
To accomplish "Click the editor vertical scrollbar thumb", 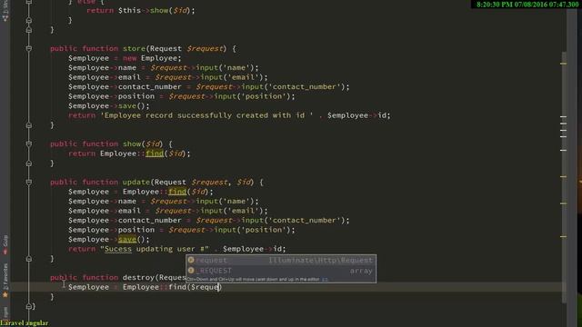I will click(564, 176).
